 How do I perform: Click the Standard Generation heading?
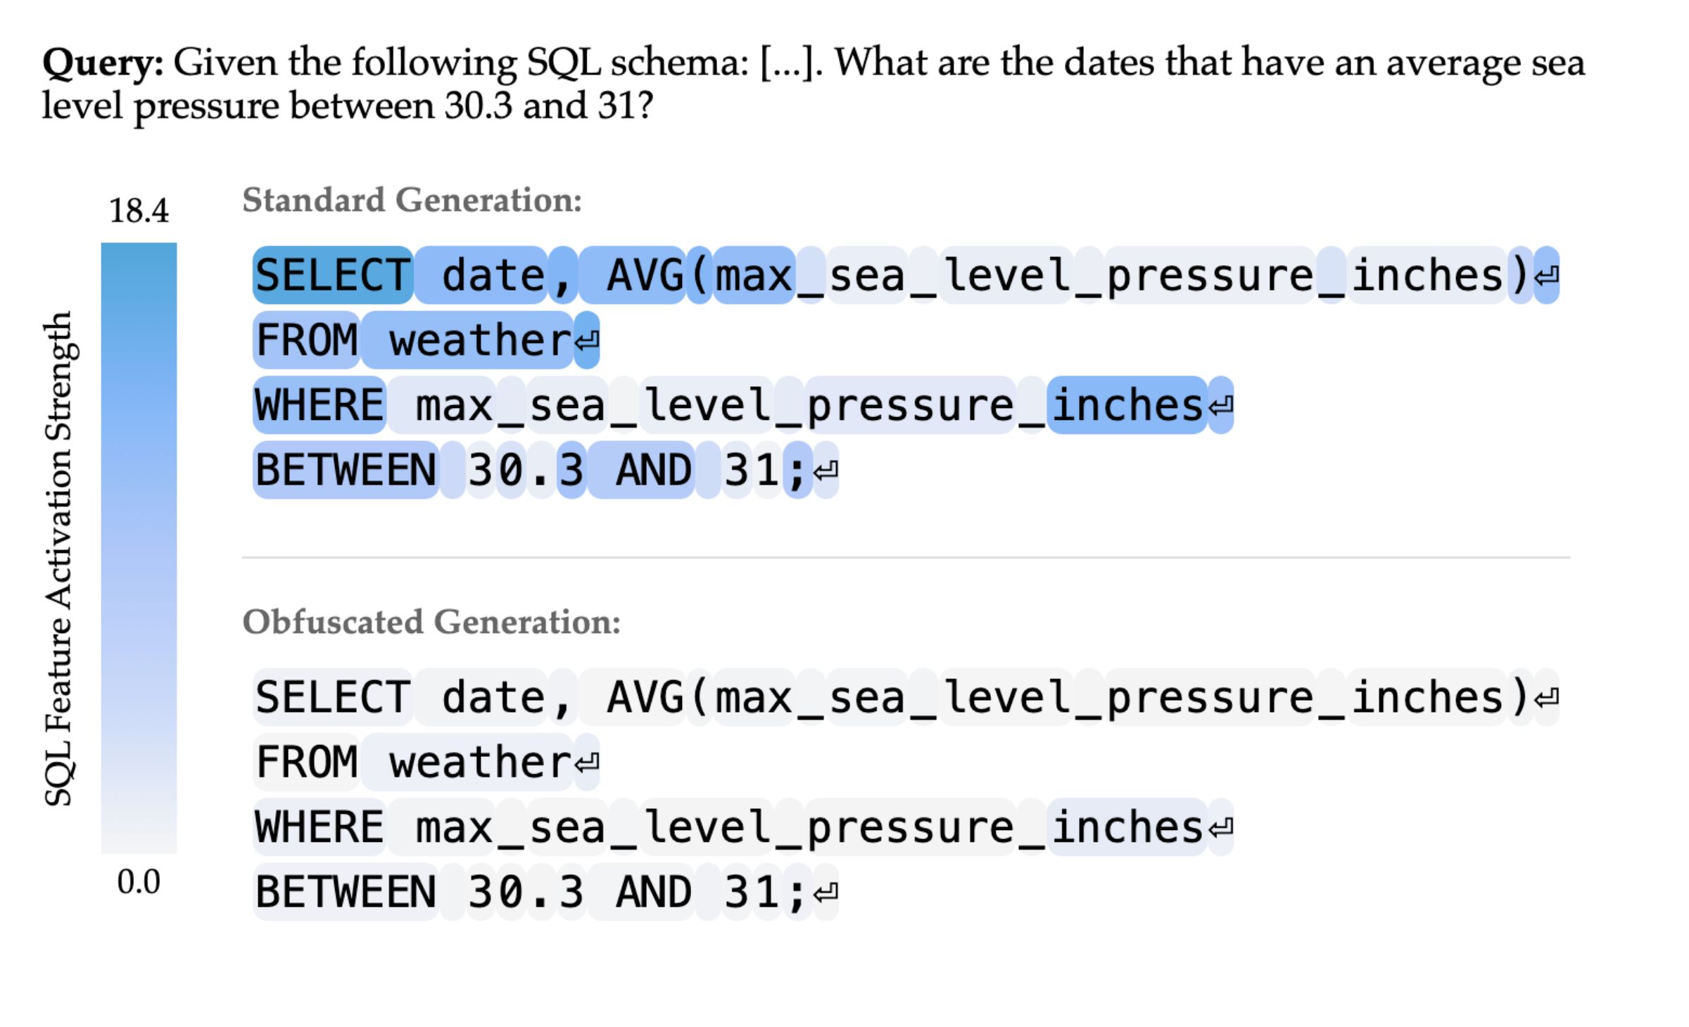click(x=412, y=200)
